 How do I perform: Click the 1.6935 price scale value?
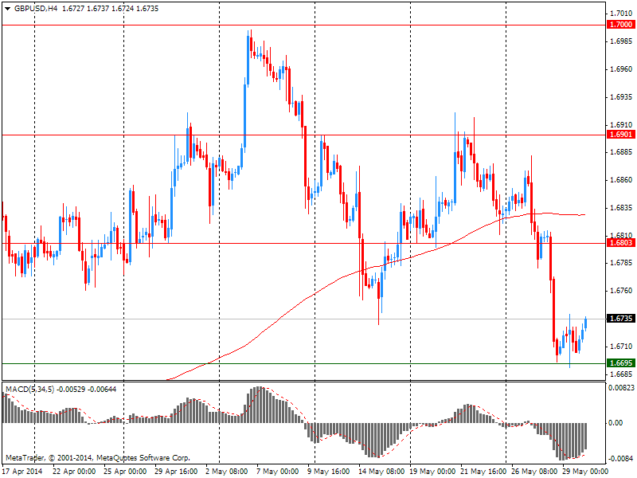(x=621, y=96)
